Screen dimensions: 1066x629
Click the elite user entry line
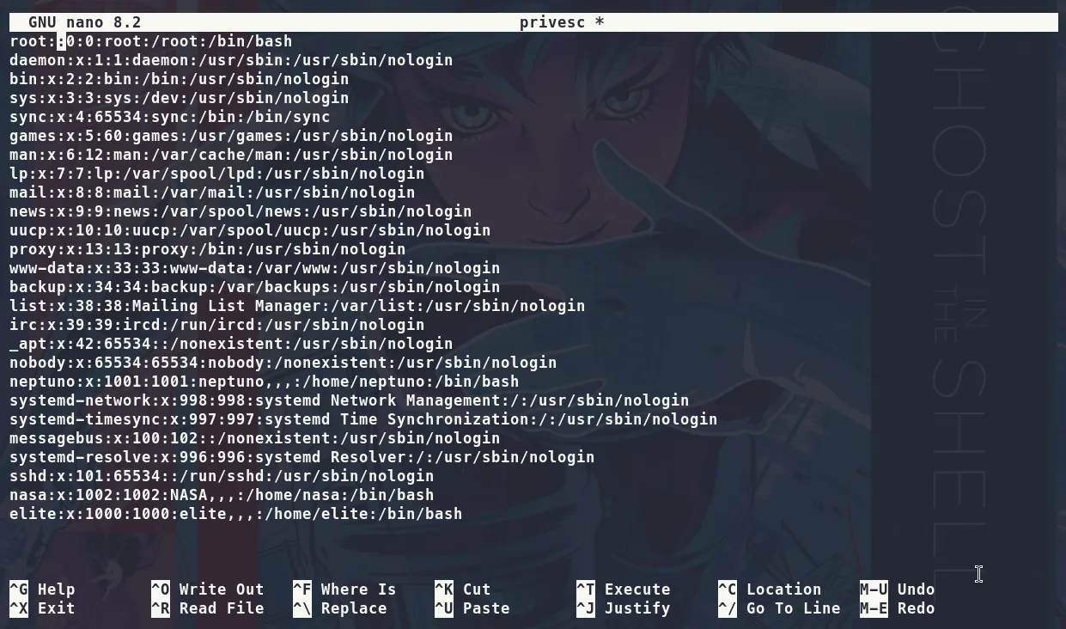[x=235, y=514]
